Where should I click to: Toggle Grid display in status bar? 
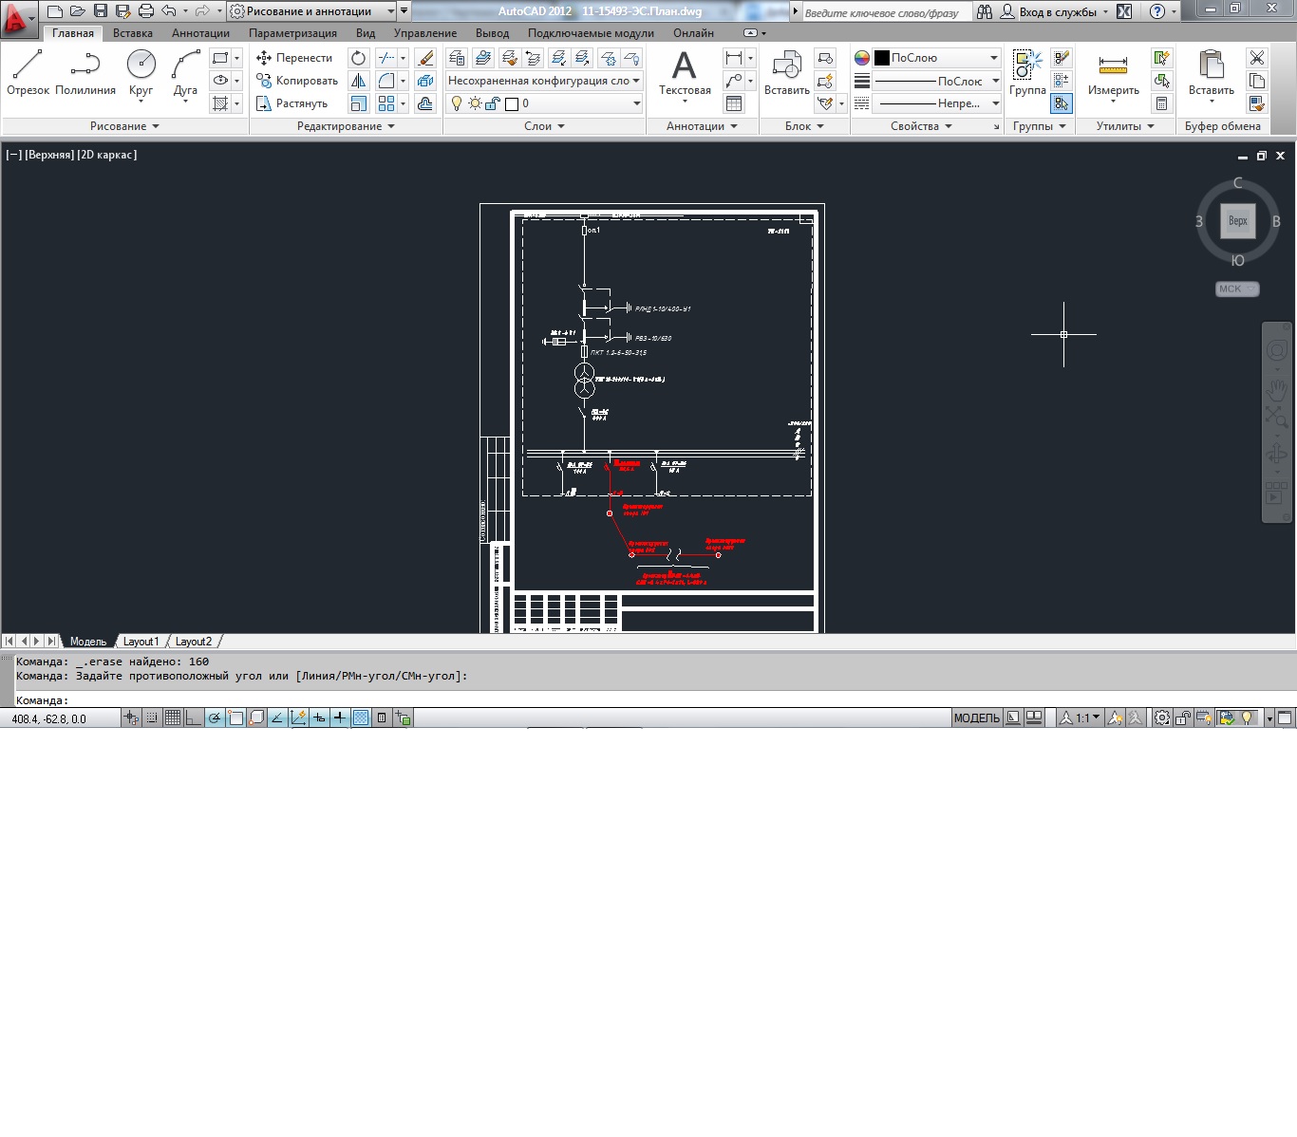pos(173,718)
